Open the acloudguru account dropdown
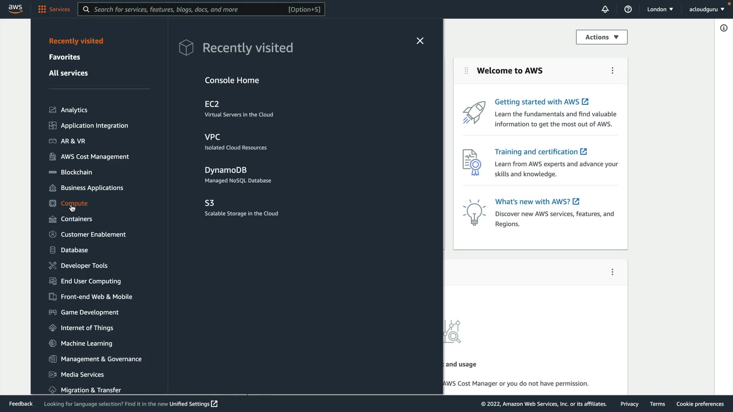Viewport: 733px width, 412px height. click(706, 9)
